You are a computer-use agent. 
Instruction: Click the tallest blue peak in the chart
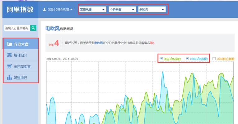[x=163, y=72]
